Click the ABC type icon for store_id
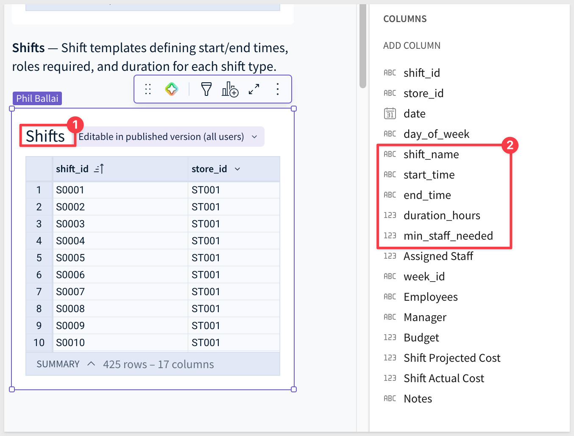The height and width of the screenshot is (436, 574). (x=390, y=93)
